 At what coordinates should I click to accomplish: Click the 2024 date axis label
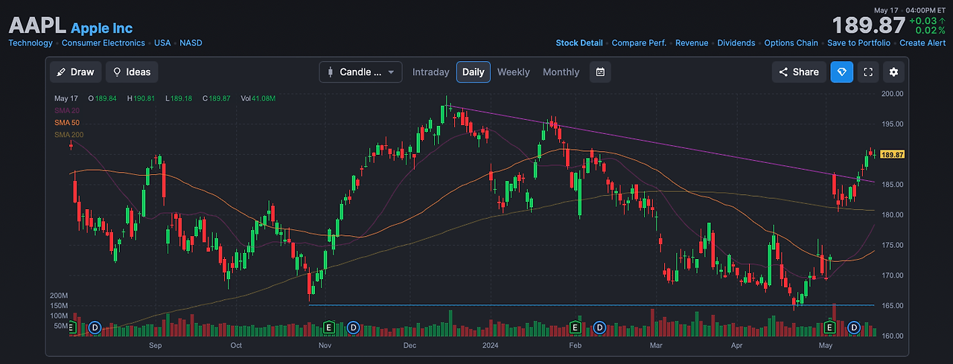coord(490,345)
